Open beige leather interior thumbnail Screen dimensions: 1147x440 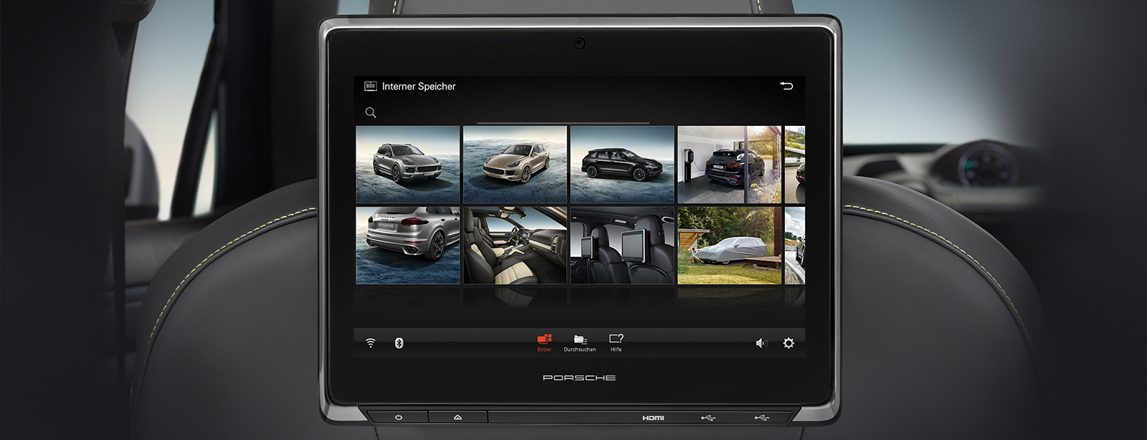click(x=515, y=245)
